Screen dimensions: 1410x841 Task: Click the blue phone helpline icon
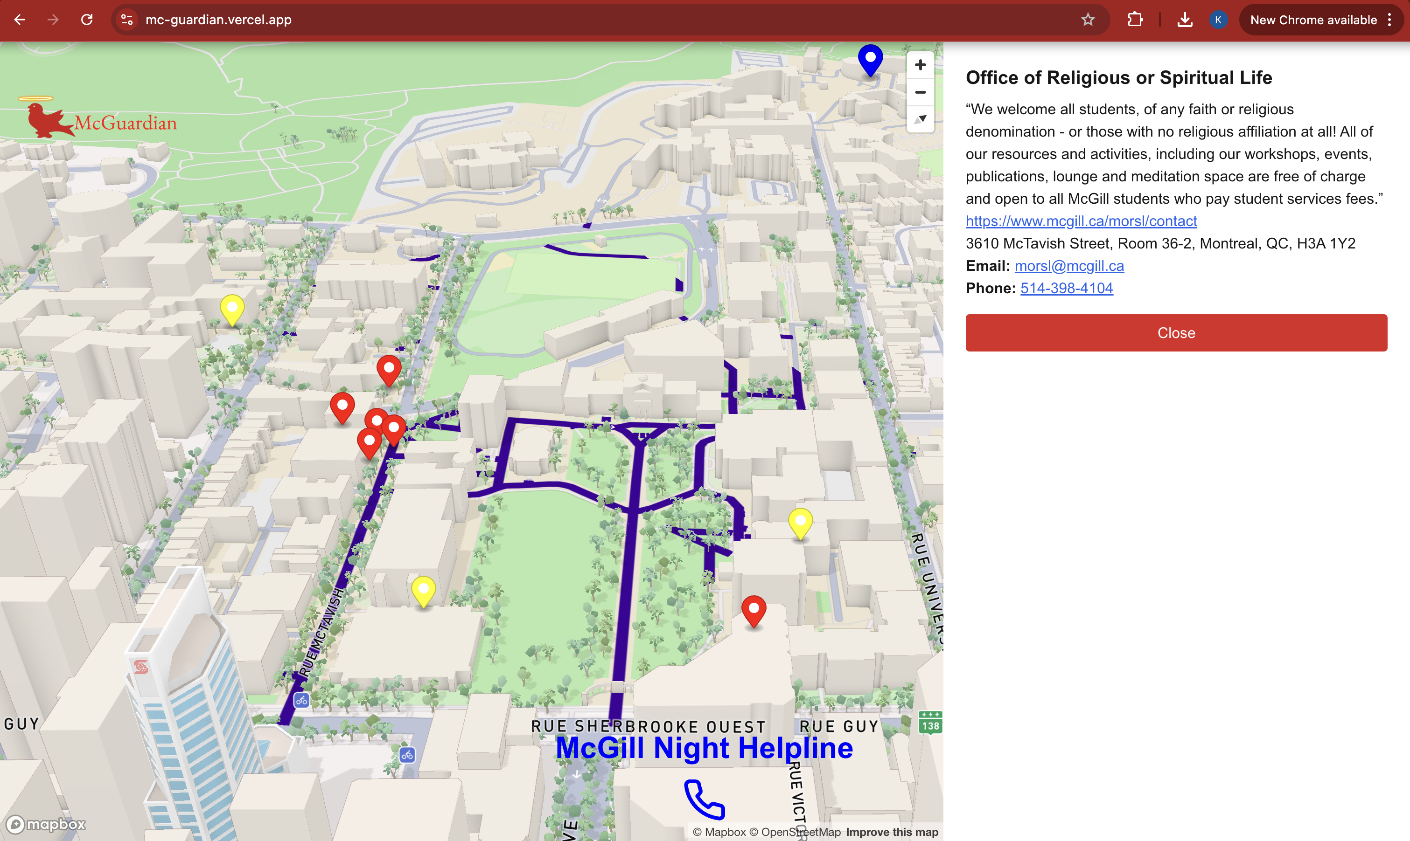click(704, 799)
